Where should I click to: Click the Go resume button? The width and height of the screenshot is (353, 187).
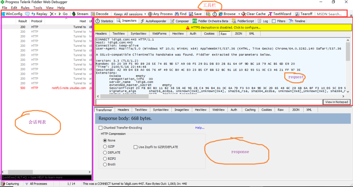point(63,14)
